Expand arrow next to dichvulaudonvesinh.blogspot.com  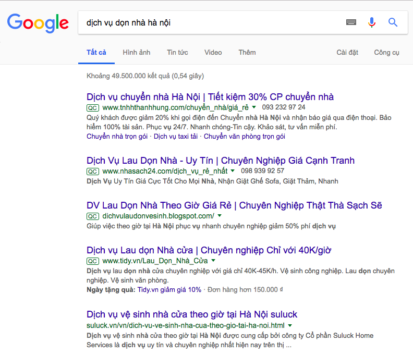pyautogui.click(x=220, y=216)
